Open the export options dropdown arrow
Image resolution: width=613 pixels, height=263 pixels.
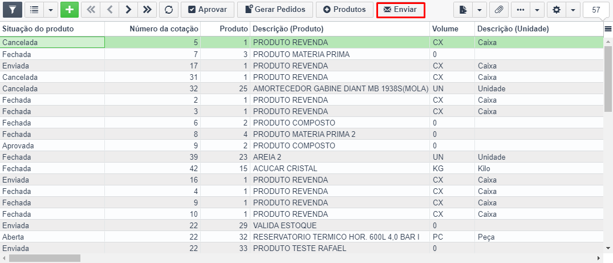click(x=479, y=10)
